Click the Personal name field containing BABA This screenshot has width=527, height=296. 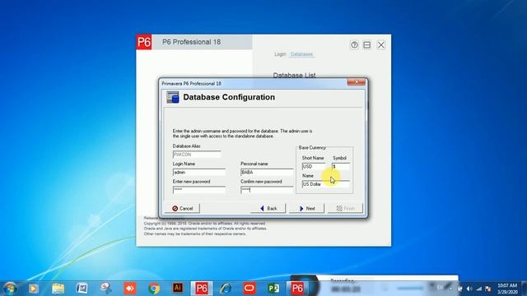[267, 172]
